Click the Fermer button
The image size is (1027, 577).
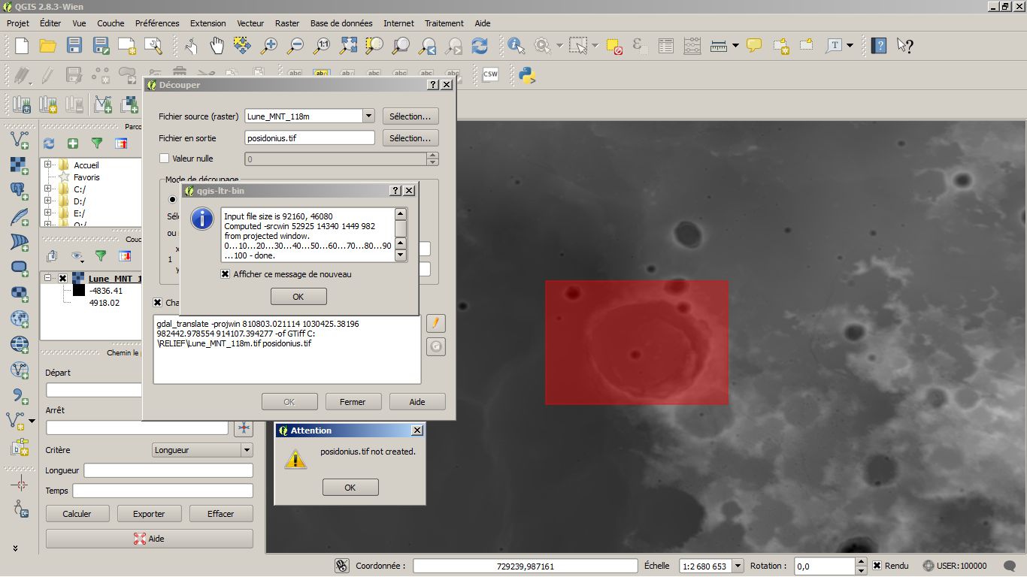tap(353, 402)
